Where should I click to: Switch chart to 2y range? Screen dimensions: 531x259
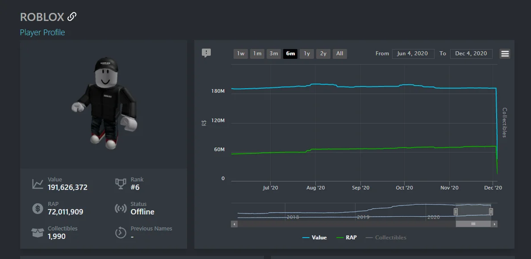[x=323, y=53]
